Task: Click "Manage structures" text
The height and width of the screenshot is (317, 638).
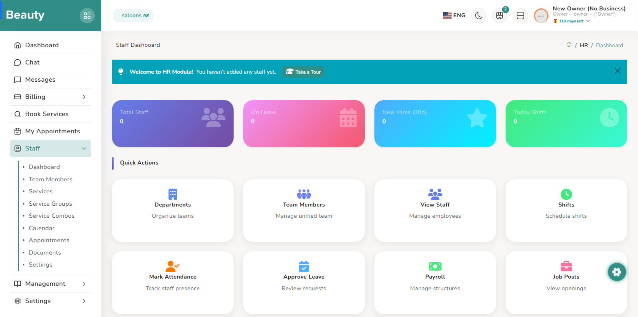Action: [435, 288]
